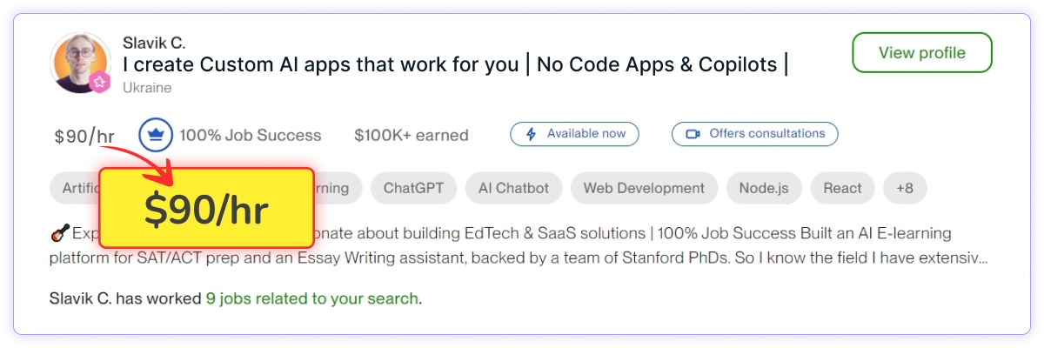Image resolution: width=1044 pixels, height=348 pixels.
Task: Select the Web Development skill tag
Action: (644, 188)
